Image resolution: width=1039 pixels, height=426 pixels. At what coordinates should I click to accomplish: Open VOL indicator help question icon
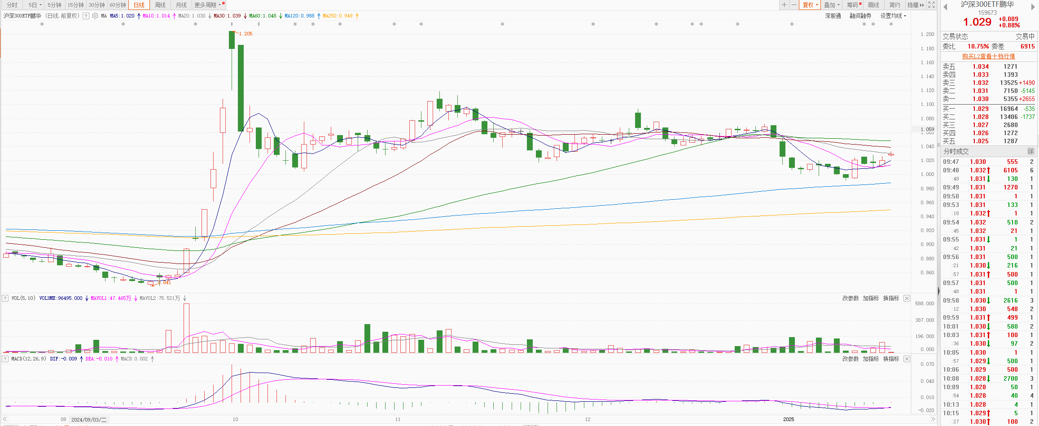[x=5, y=298]
